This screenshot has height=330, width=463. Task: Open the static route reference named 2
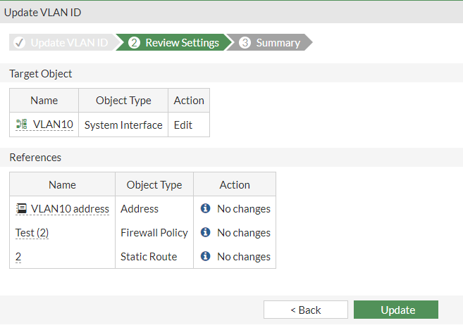click(18, 256)
